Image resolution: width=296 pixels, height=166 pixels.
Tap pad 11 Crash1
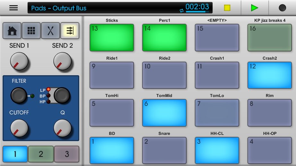tap(217, 75)
